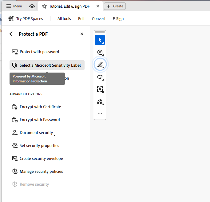Open the Convert menu item
The width and height of the screenshot is (210, 202).
coord(99,19)
